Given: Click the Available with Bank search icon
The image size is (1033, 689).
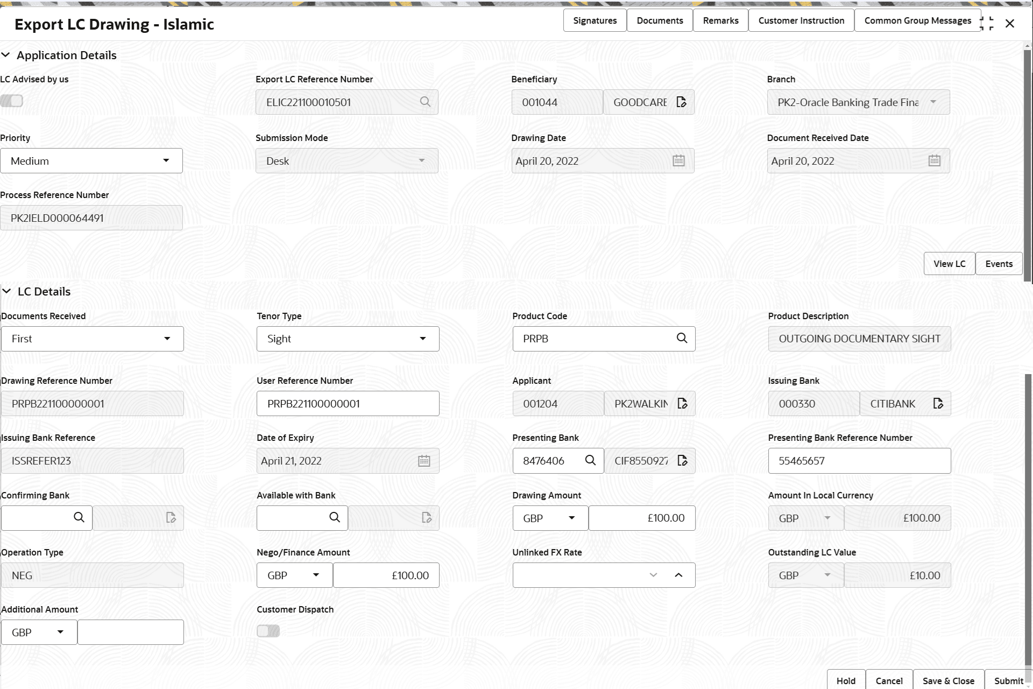Looking at the screenshot, I should pos(335,517).
